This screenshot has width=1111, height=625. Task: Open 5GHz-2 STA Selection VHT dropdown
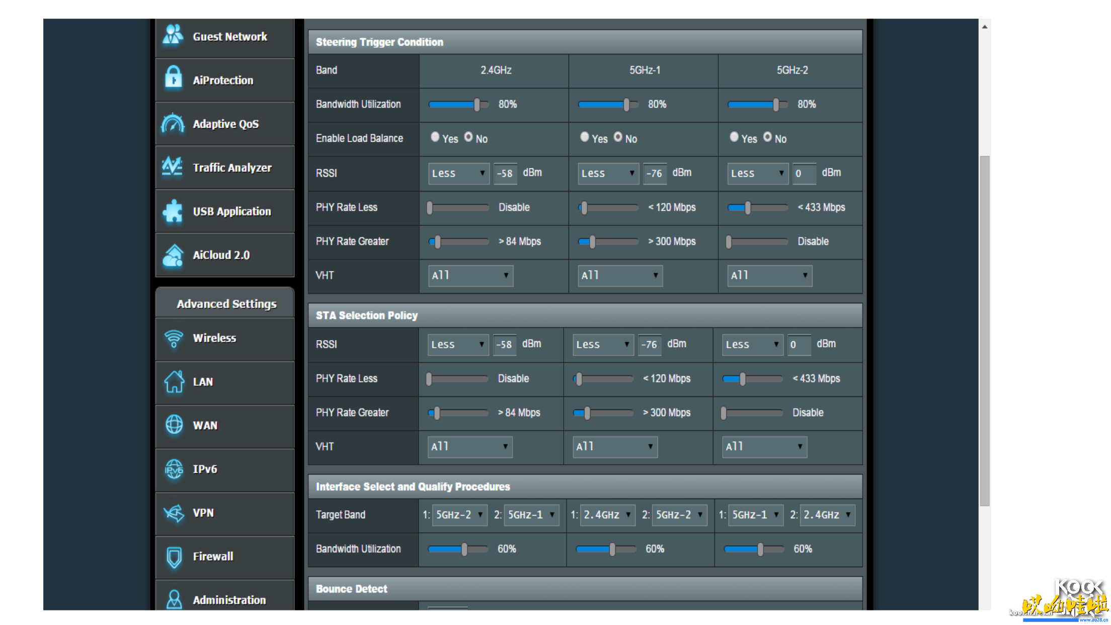[x=765, y=447]
